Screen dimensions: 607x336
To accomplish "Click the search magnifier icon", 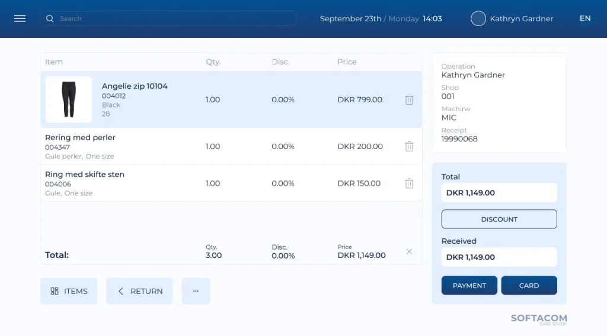I will pyautogui.click(x=50, y=18).
